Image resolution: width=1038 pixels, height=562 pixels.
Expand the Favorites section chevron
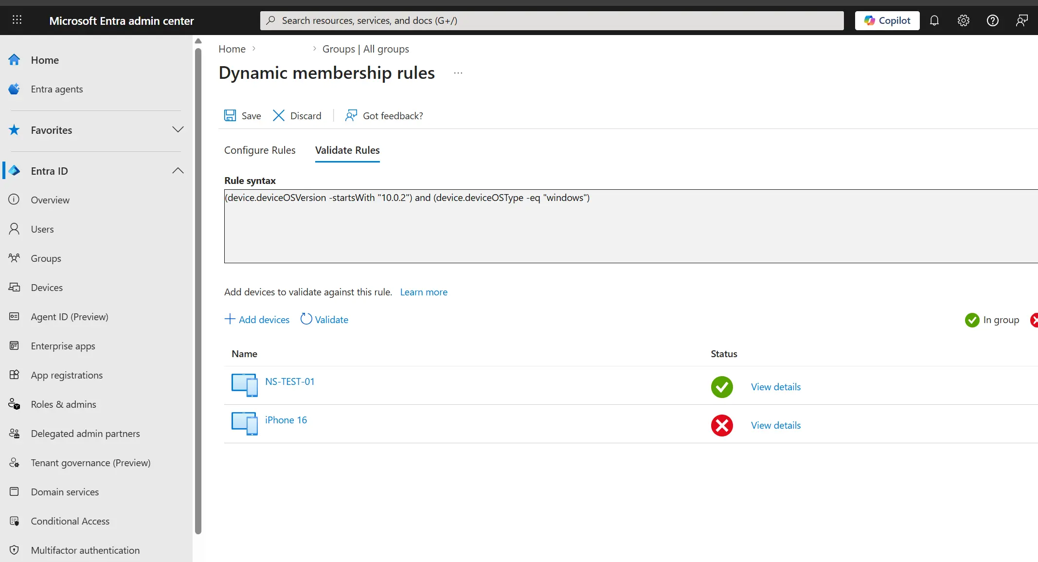(178, 129)
